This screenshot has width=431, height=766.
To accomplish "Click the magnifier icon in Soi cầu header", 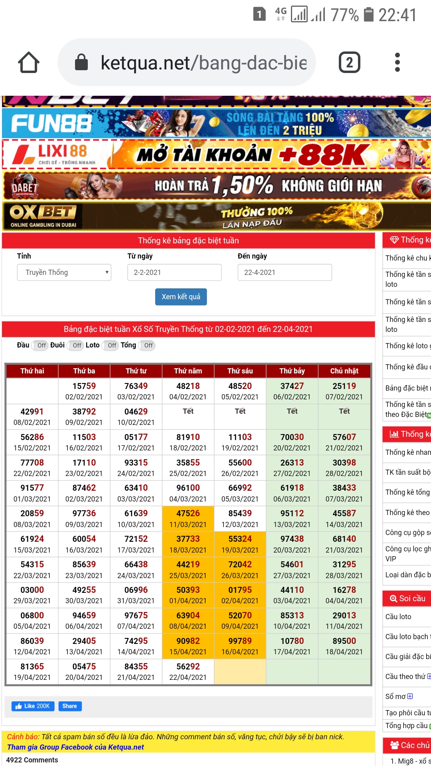I will [x=393, y=598].
